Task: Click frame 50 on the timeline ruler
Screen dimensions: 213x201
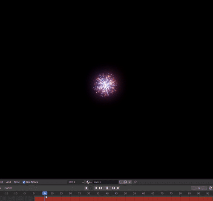Action: [125, 193]
